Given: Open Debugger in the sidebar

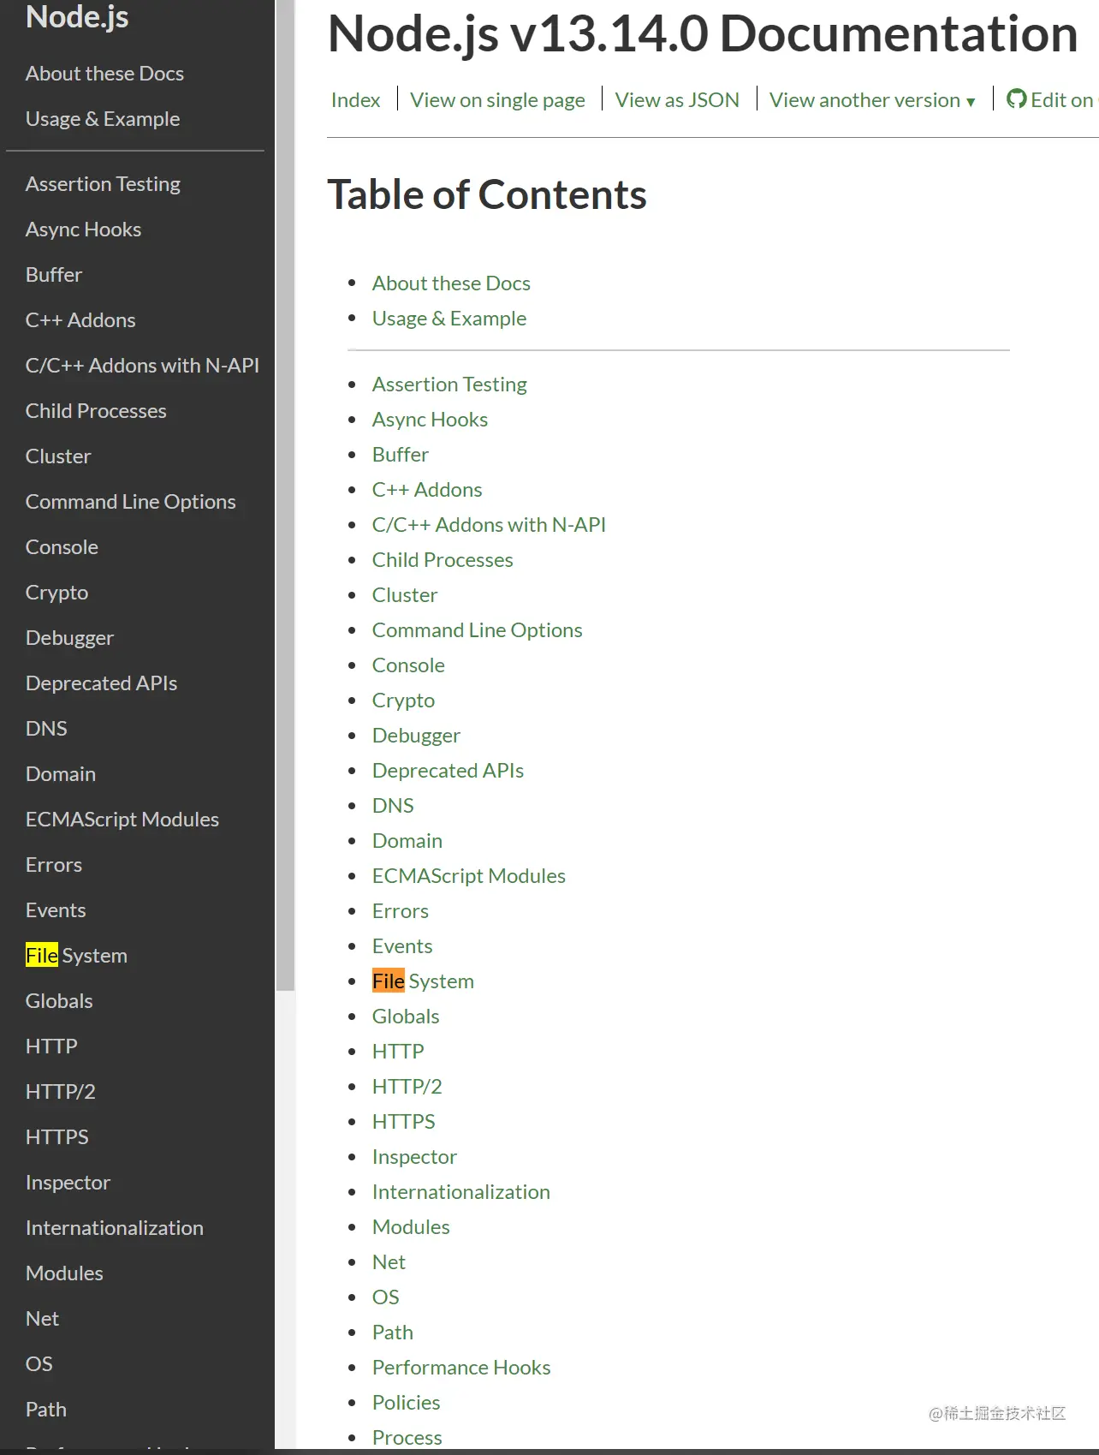Looking at the screenshot, I should coord(69,638).
